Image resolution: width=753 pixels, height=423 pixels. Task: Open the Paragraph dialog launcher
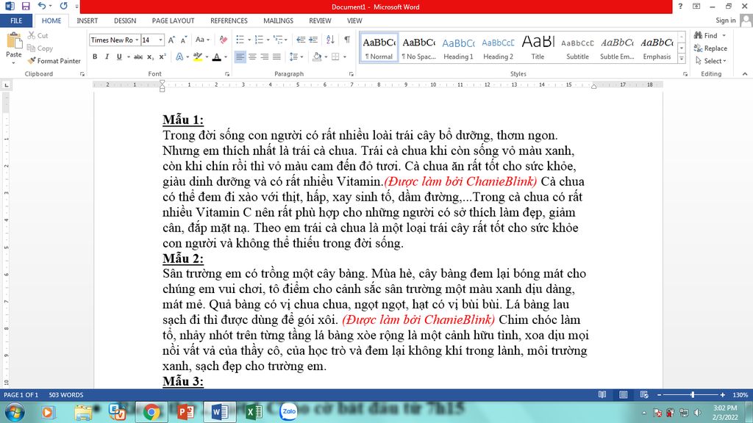(x=351, y=74)
